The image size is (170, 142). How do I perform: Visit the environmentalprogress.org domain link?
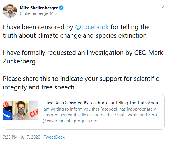(72, 121)
